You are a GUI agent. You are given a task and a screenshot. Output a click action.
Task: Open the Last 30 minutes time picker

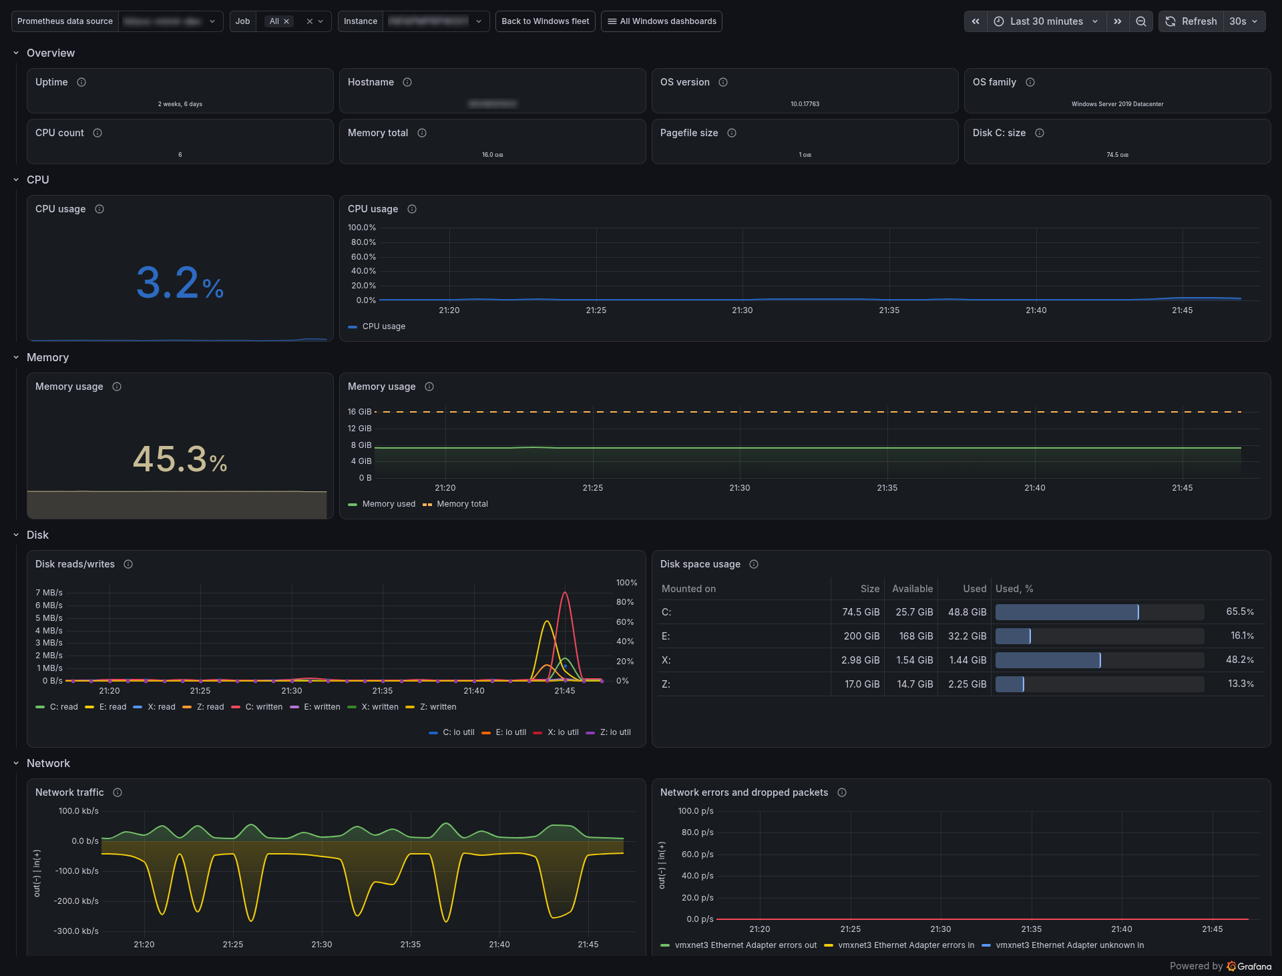point(1046,21)
